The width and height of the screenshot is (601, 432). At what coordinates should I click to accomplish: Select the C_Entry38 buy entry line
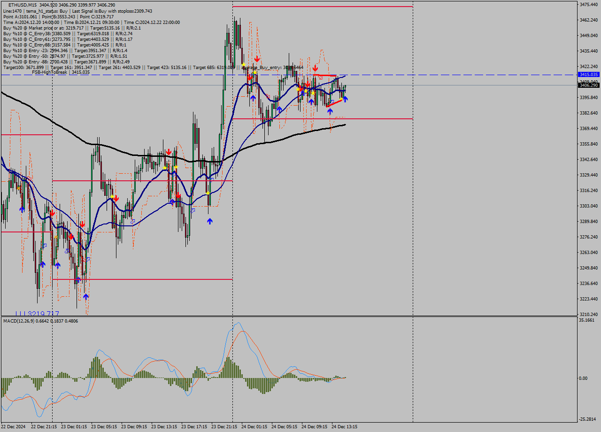pyautogui.click(x=68, y=33)
